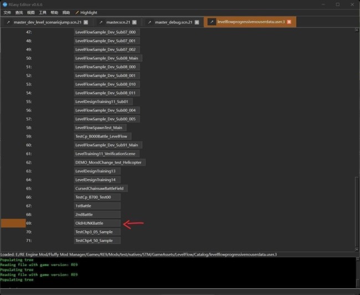
Task: Click the arrow icon on the master.scn.21 tab
Action: 101,22
